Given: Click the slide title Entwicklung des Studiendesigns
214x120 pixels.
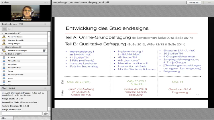Looking at the screenshot, I should point(107,28).
